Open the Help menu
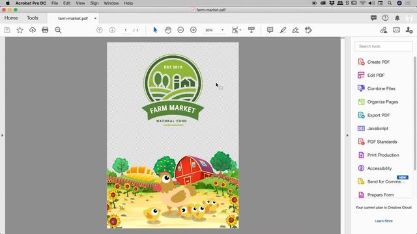417x234 pixels. [x=128, y=3]
